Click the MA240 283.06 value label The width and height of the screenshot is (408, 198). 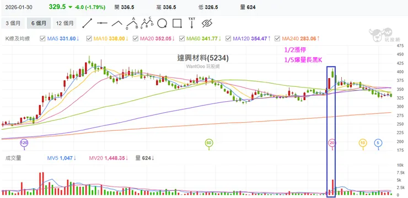click(x=301, y=38)
